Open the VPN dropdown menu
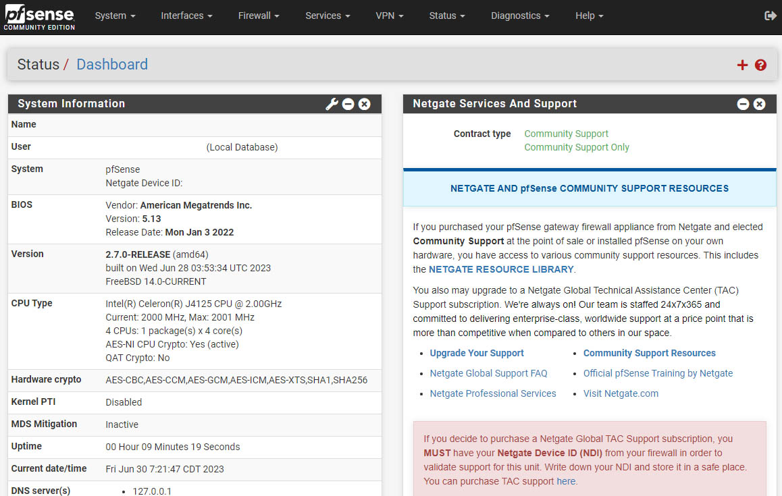The height and width of the screenshot is (496, 782). (390, 16)
